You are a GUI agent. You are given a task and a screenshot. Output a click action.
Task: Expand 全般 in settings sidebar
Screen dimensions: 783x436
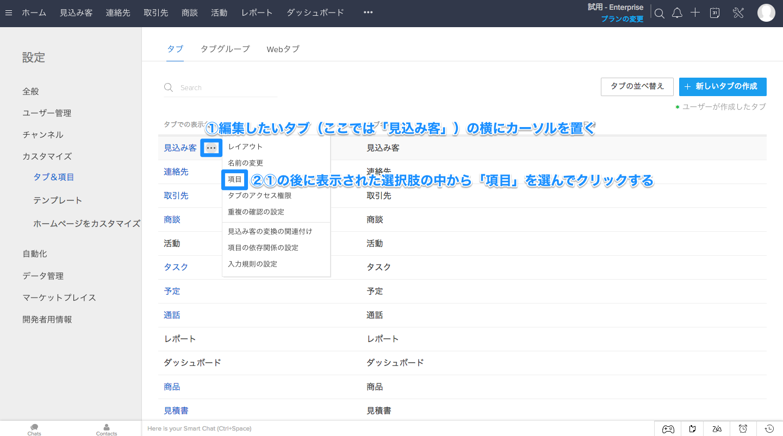30,91
